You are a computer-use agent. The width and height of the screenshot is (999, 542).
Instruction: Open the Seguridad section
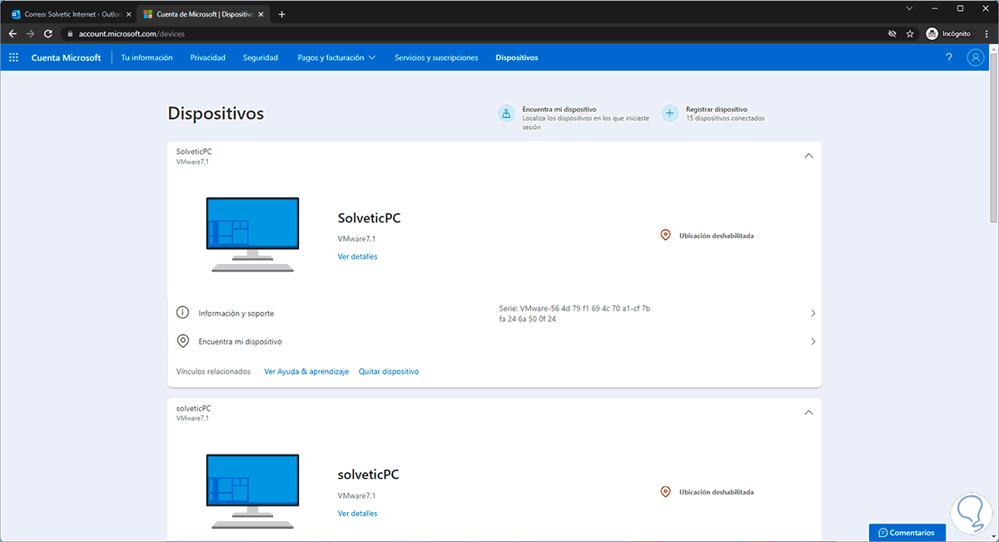pos(261,57)
